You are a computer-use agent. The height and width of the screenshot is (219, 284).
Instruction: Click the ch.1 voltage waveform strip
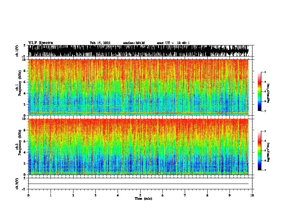tap(138, 51)
